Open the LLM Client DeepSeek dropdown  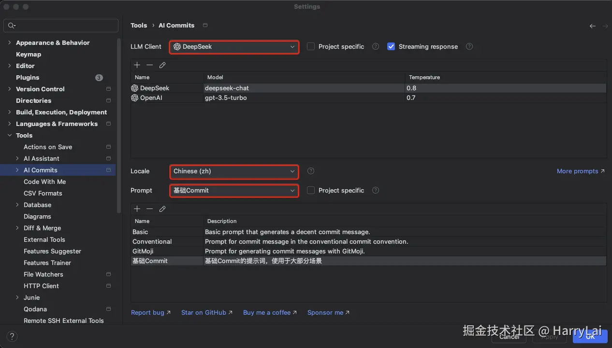(234, 47)
